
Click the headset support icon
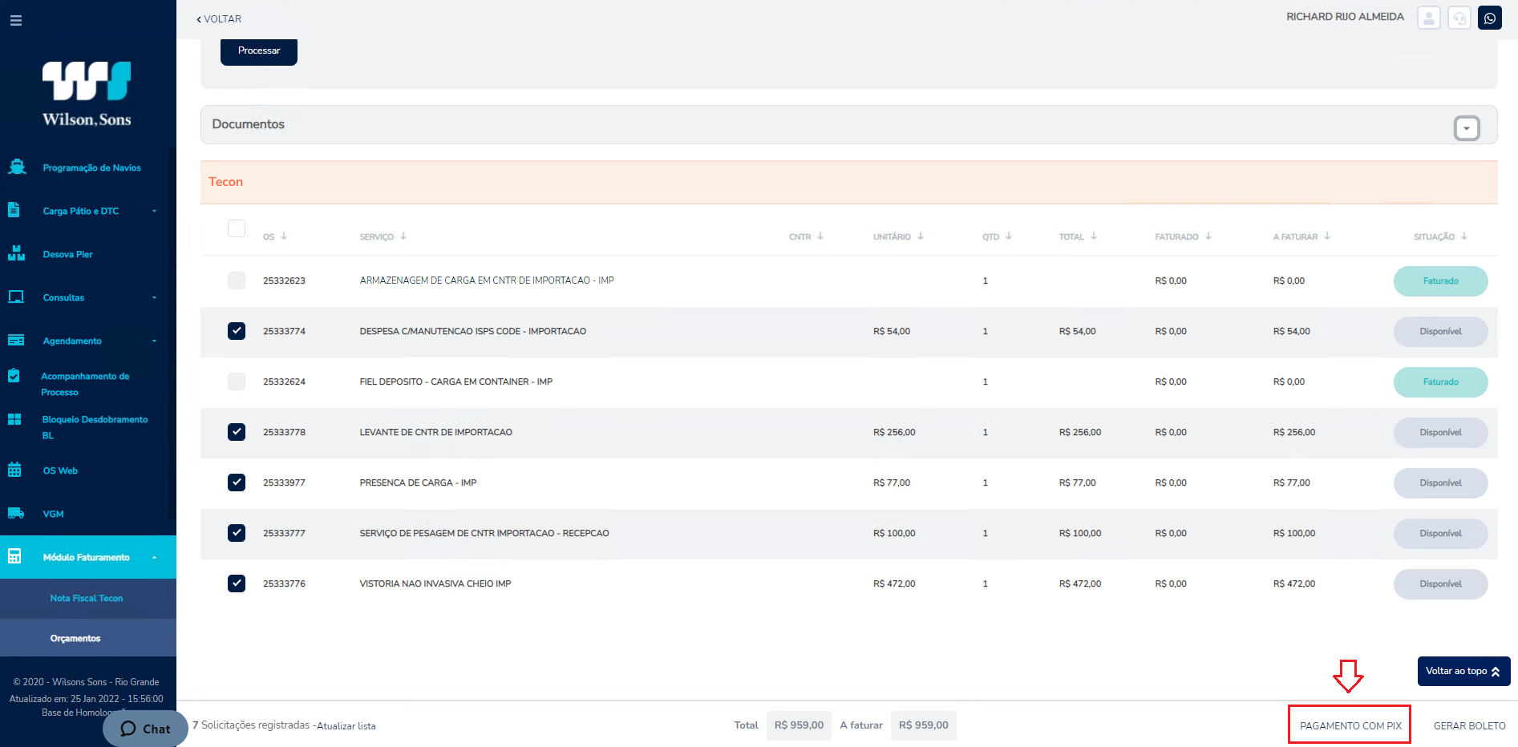[x=1459, y=18]
